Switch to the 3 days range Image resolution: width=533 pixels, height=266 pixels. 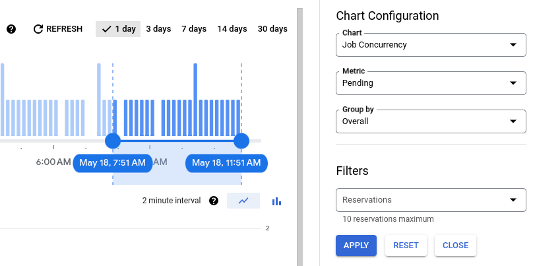(158, 29)
